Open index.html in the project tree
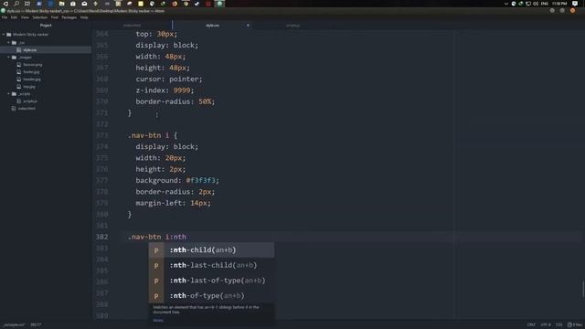This screenshot has width=585, height=329. click(x=27, y=109)
